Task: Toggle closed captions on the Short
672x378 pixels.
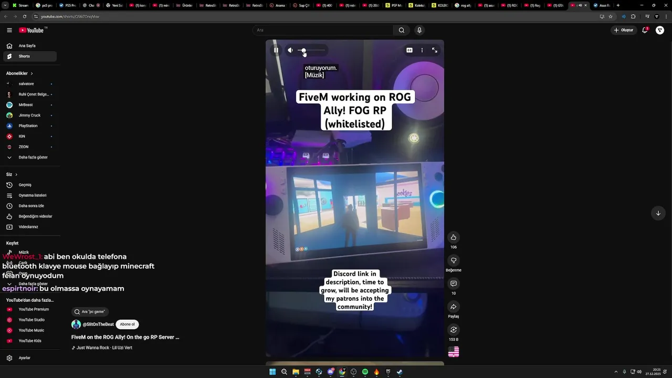Action: tap(409, 50)
